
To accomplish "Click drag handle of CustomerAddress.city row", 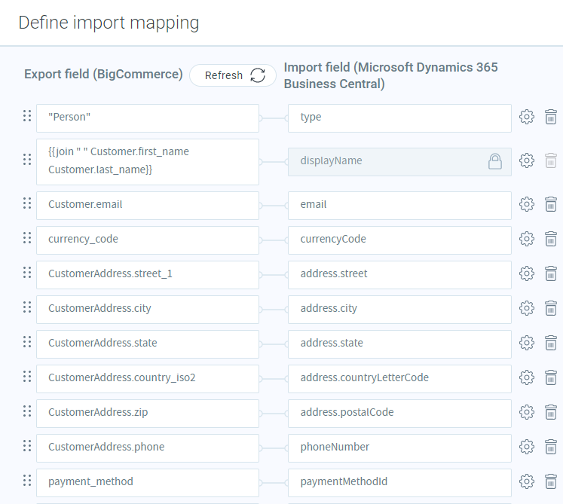I will pos(27,307).
